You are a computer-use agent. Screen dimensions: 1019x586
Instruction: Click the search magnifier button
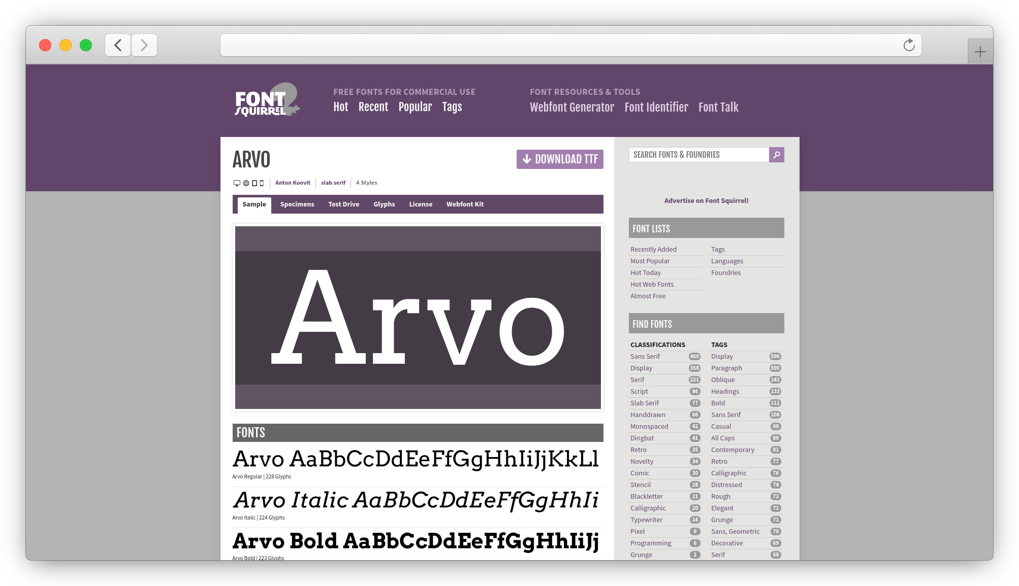pyautogui.click(x=776, y=155)
